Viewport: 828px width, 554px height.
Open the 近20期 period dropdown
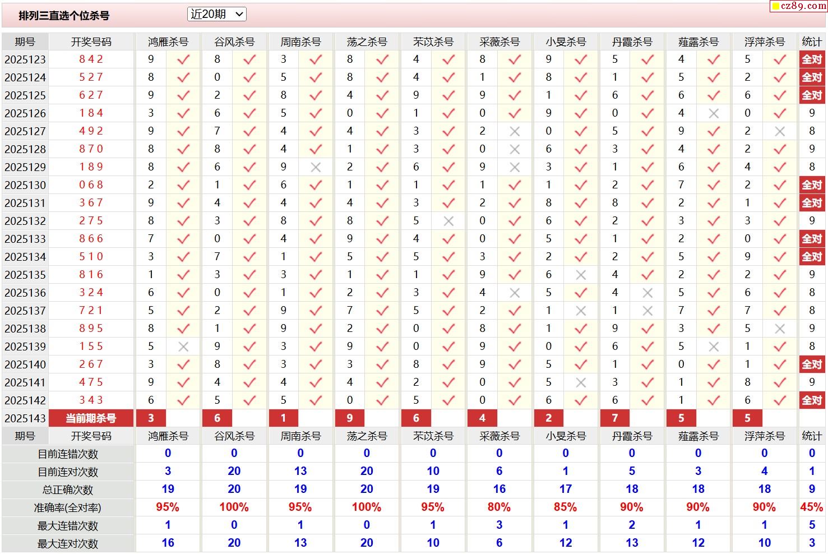tap(216, 15)
